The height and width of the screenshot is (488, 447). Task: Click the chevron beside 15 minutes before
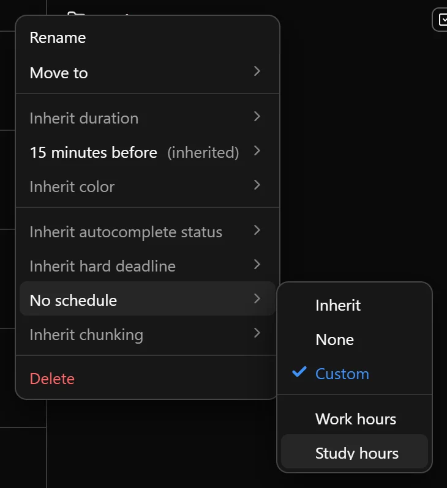[x=257, y=151]
